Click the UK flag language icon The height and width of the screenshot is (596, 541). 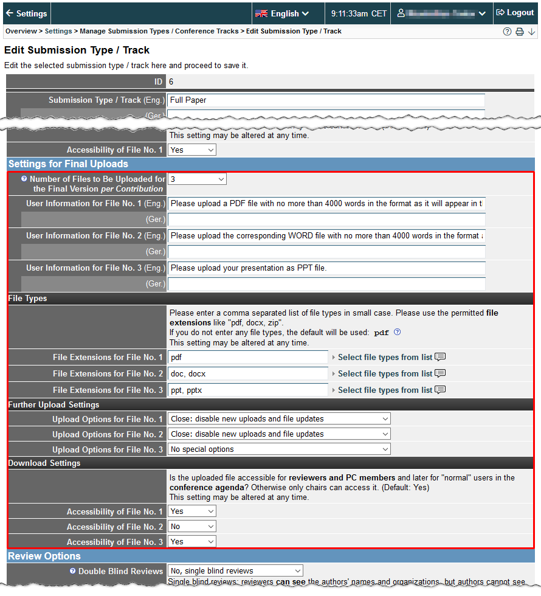coord(261,13)
